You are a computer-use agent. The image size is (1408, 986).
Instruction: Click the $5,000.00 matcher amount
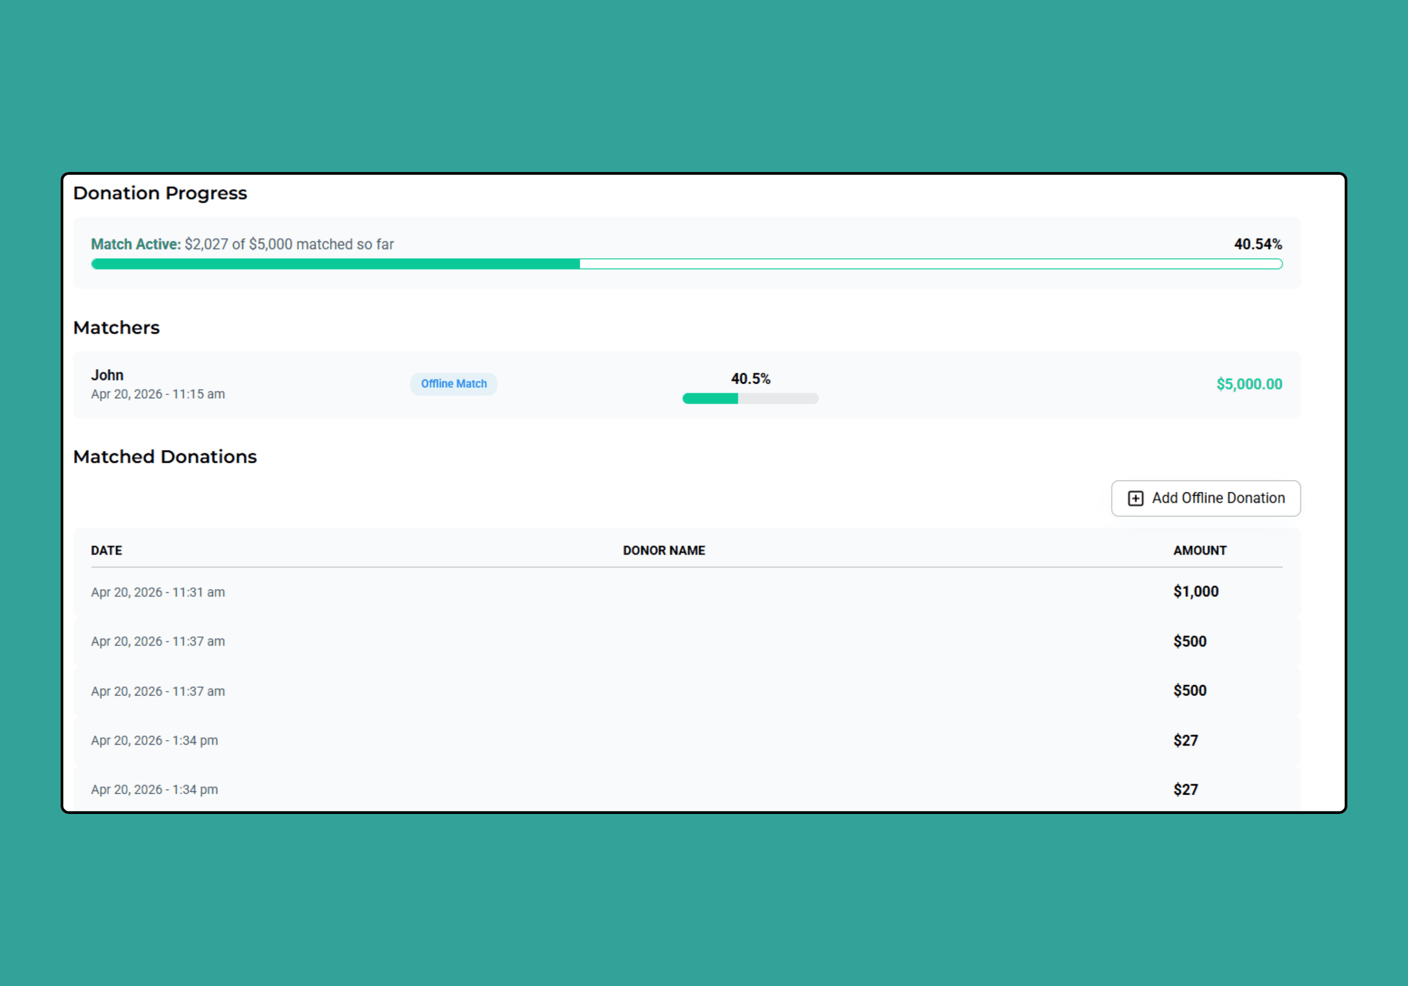(1249, 385)
